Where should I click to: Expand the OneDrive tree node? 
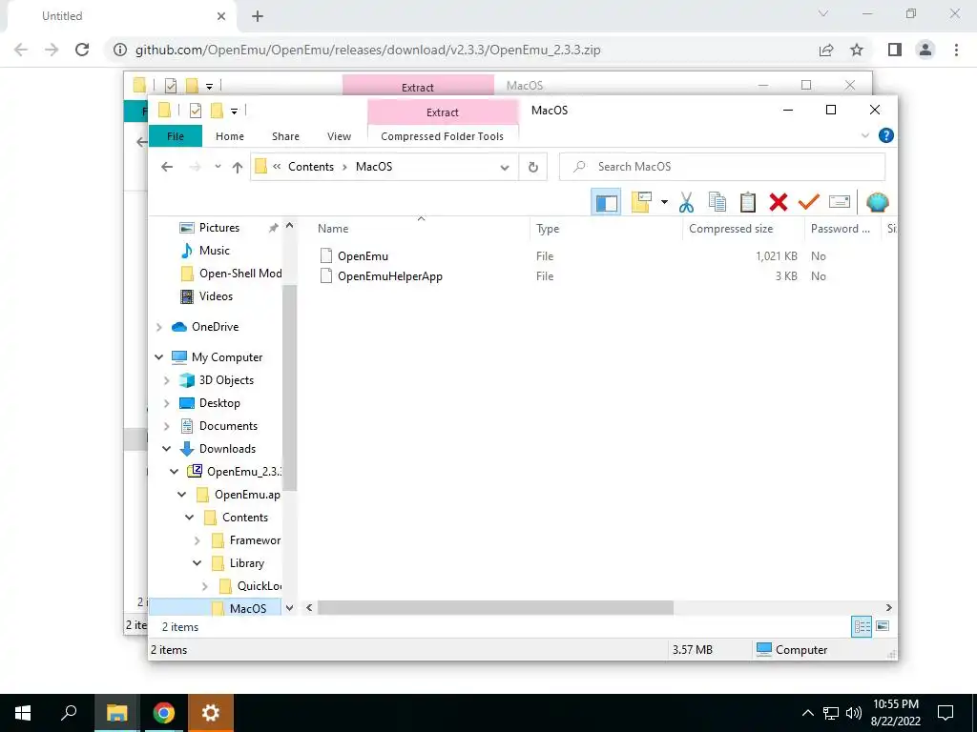[159, 327]
